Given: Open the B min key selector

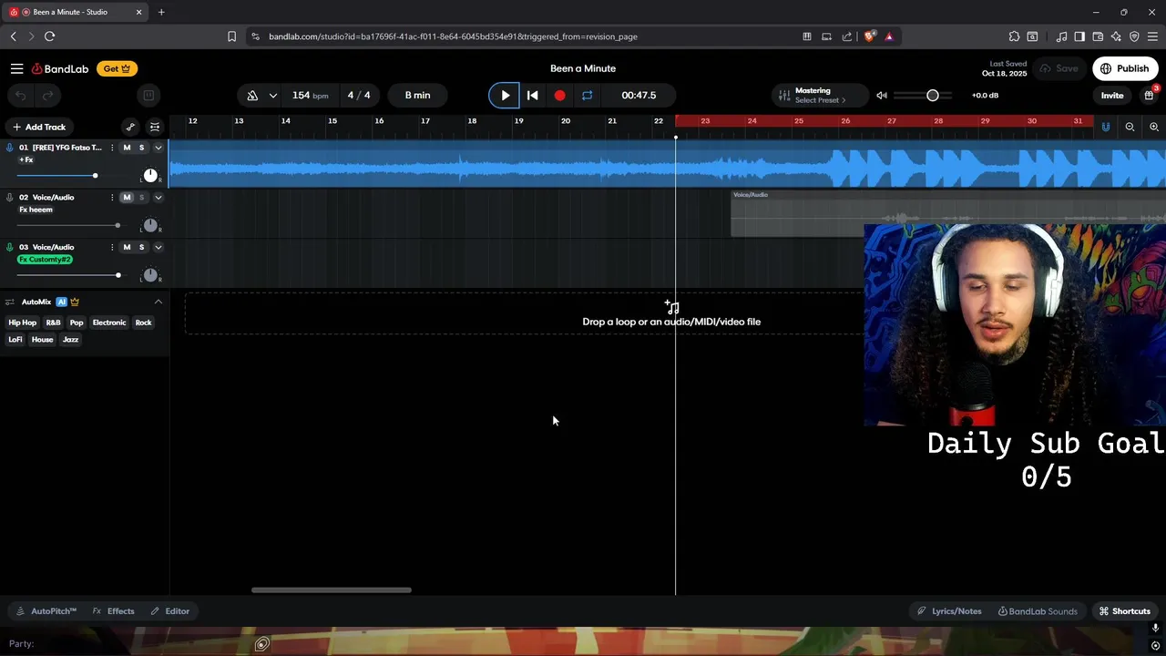Looking at the screenshot, I should [417, 95].
